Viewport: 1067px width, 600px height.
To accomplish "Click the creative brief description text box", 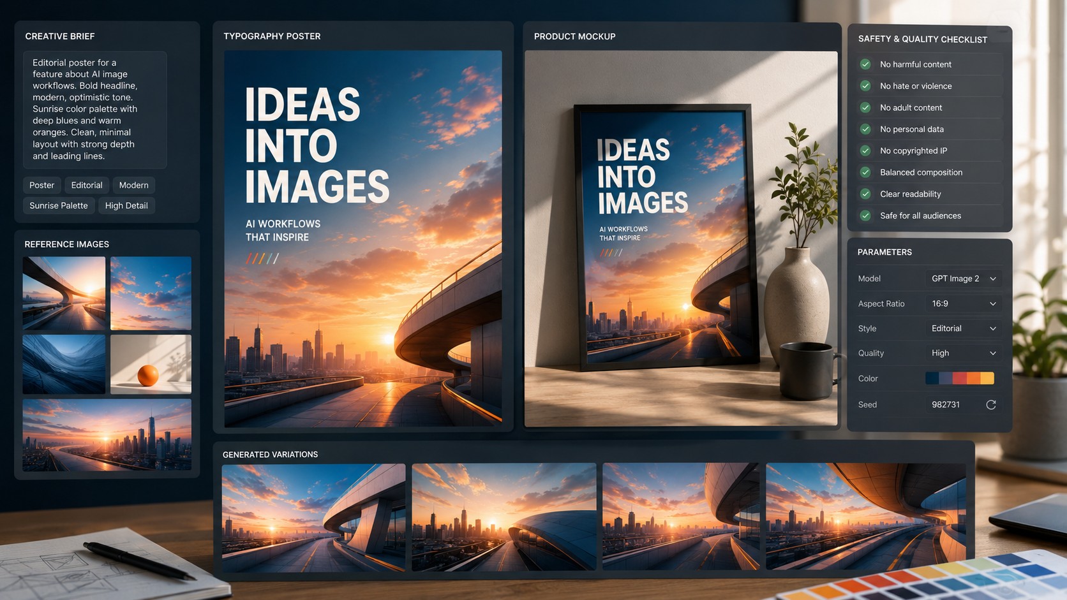I will (95, 110).
